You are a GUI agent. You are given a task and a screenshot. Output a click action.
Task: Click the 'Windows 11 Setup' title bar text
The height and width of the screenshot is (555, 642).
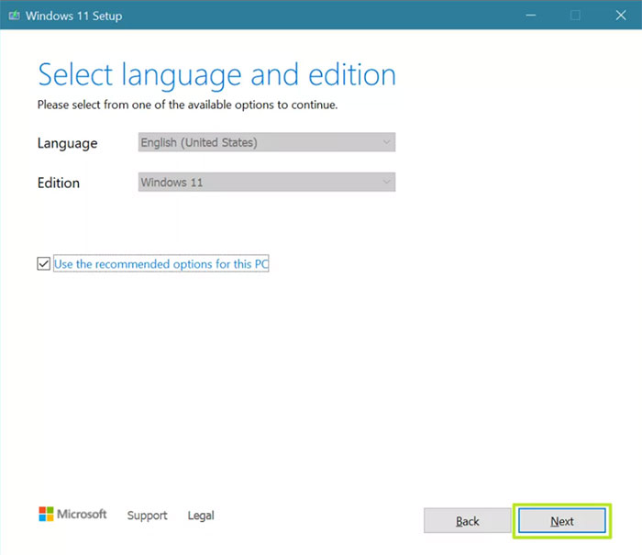coord(74,16)
